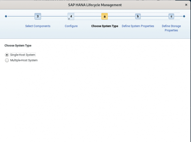Click the left arrow on the wizard roadmap
This screenshot has height=142, width=191.
point(6,16)
